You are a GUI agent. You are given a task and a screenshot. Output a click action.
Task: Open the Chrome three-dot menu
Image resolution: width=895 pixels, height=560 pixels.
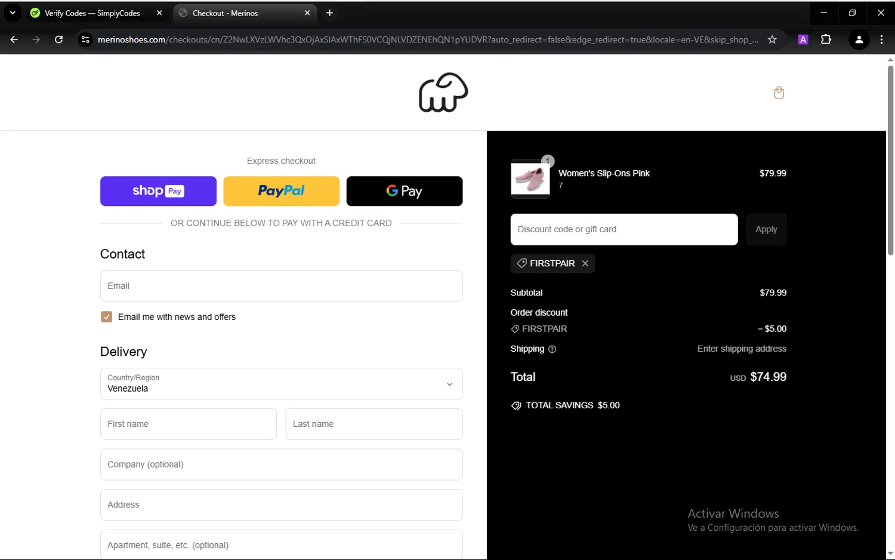pyautogui.click(x=881, y=39)
